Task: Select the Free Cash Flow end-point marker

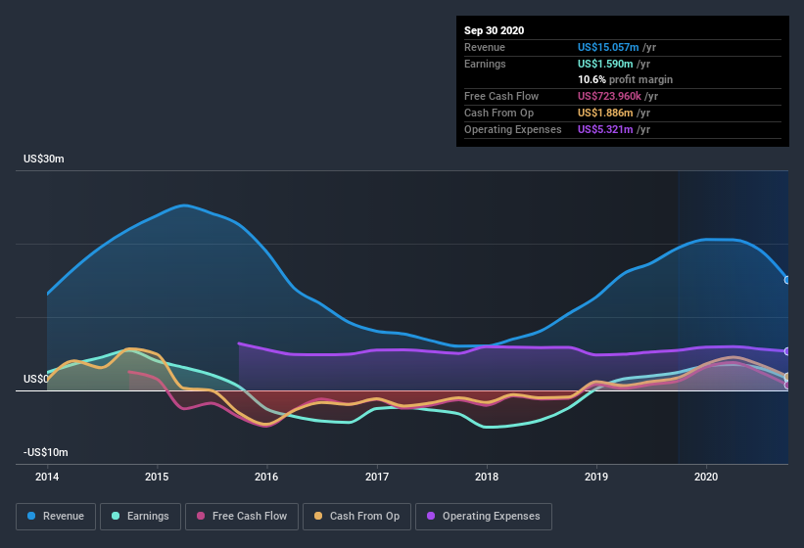Action: click(787, 386)
